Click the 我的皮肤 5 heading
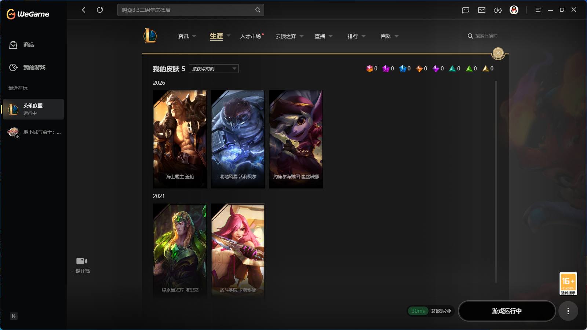Image resolution: width=587 pixels, height=330 pixels. [x=169, y=69]
